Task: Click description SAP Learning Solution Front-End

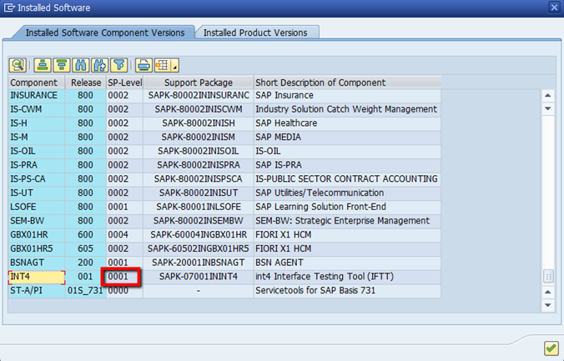Action: [x=347, y=207]
